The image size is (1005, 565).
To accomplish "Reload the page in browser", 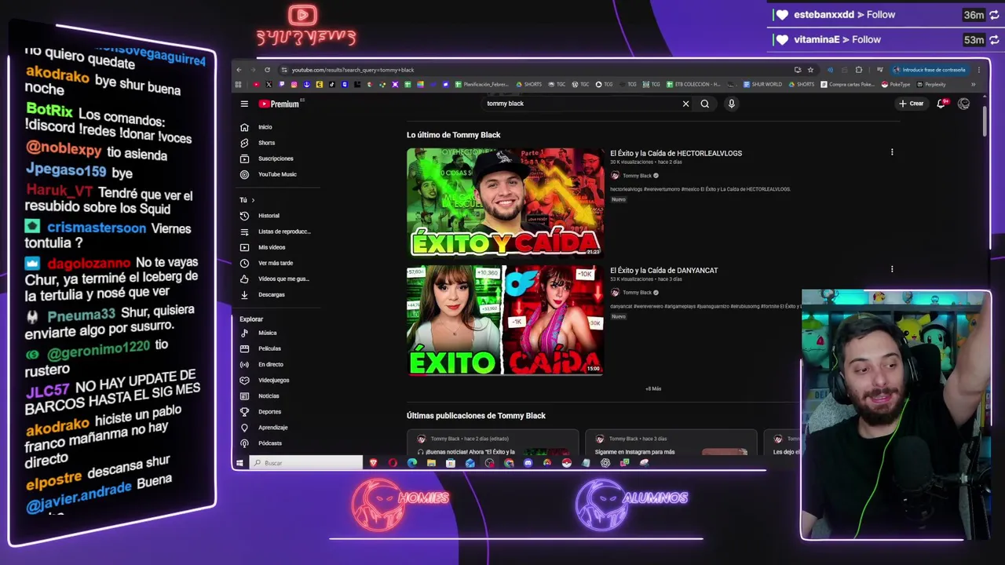I will pyautogui.click(x=267, y=70).
